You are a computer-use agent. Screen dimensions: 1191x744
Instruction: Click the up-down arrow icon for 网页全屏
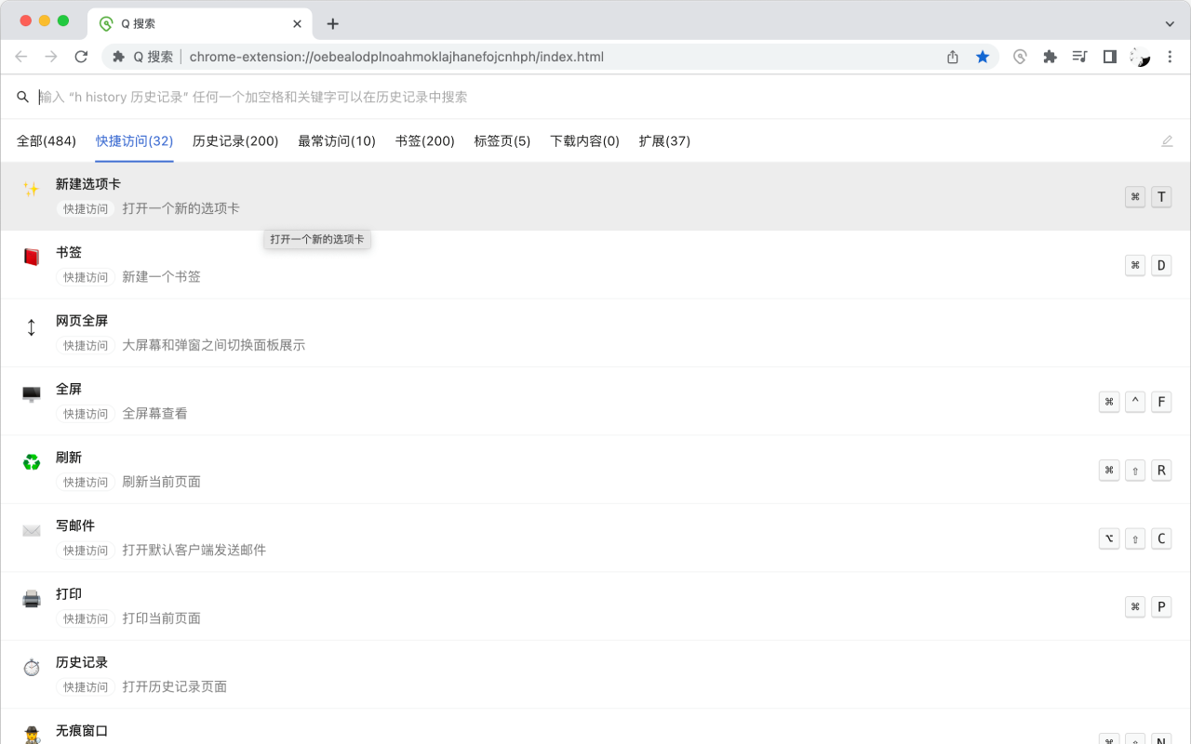(x=32, y=326)
